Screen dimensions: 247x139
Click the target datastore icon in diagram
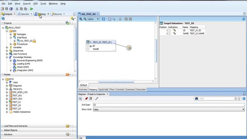(x=129, y=48)
